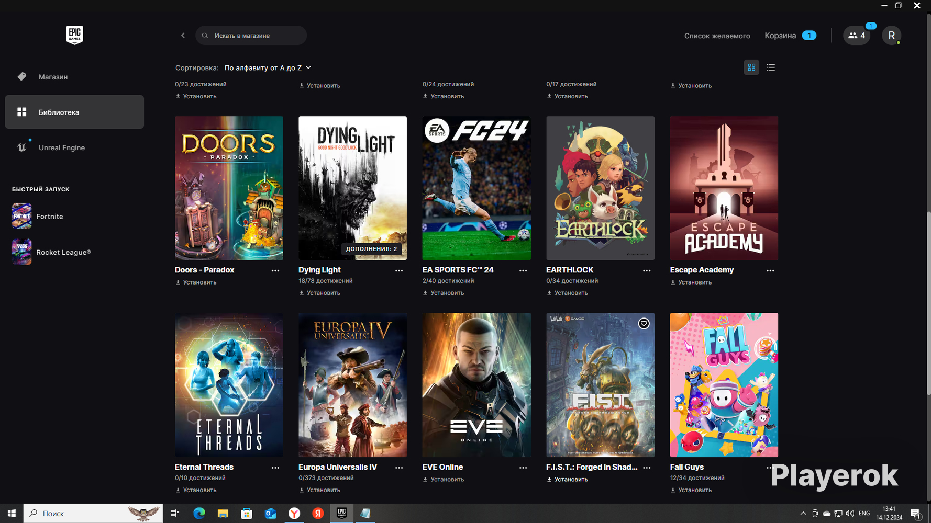Image resolution: width=931 pixels, height=523 pixels.
Task: Open Doors - Paradox cover art
Action: [x=229, y=188]
